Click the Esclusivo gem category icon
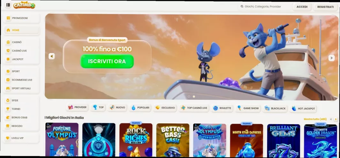This screenshot has height=158, width=340. tap(158, 107)
